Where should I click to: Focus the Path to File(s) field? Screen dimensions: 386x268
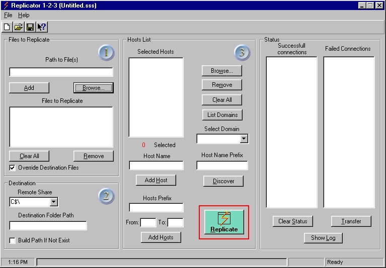pyautogui.click(x=61, y=72)
